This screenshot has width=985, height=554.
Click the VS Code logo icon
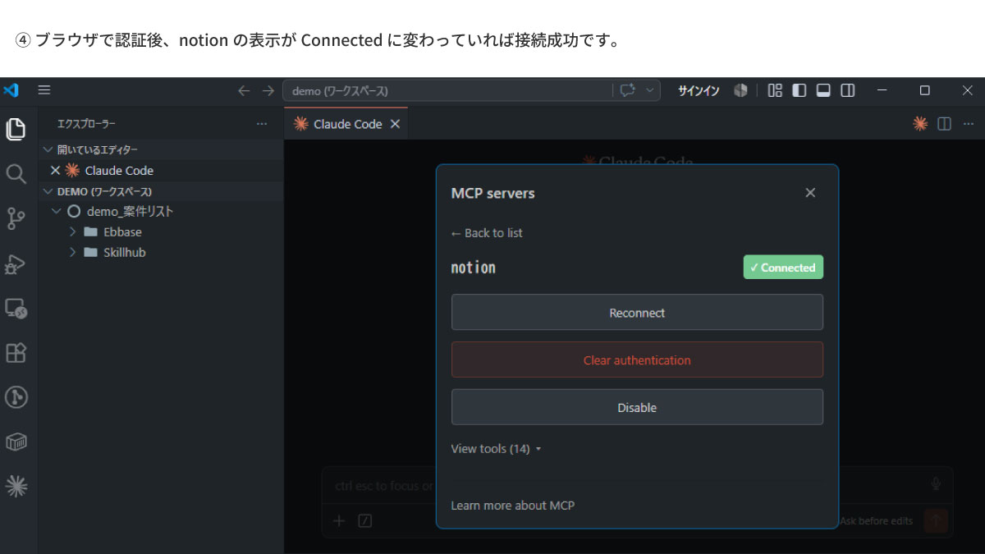point(11,90)
